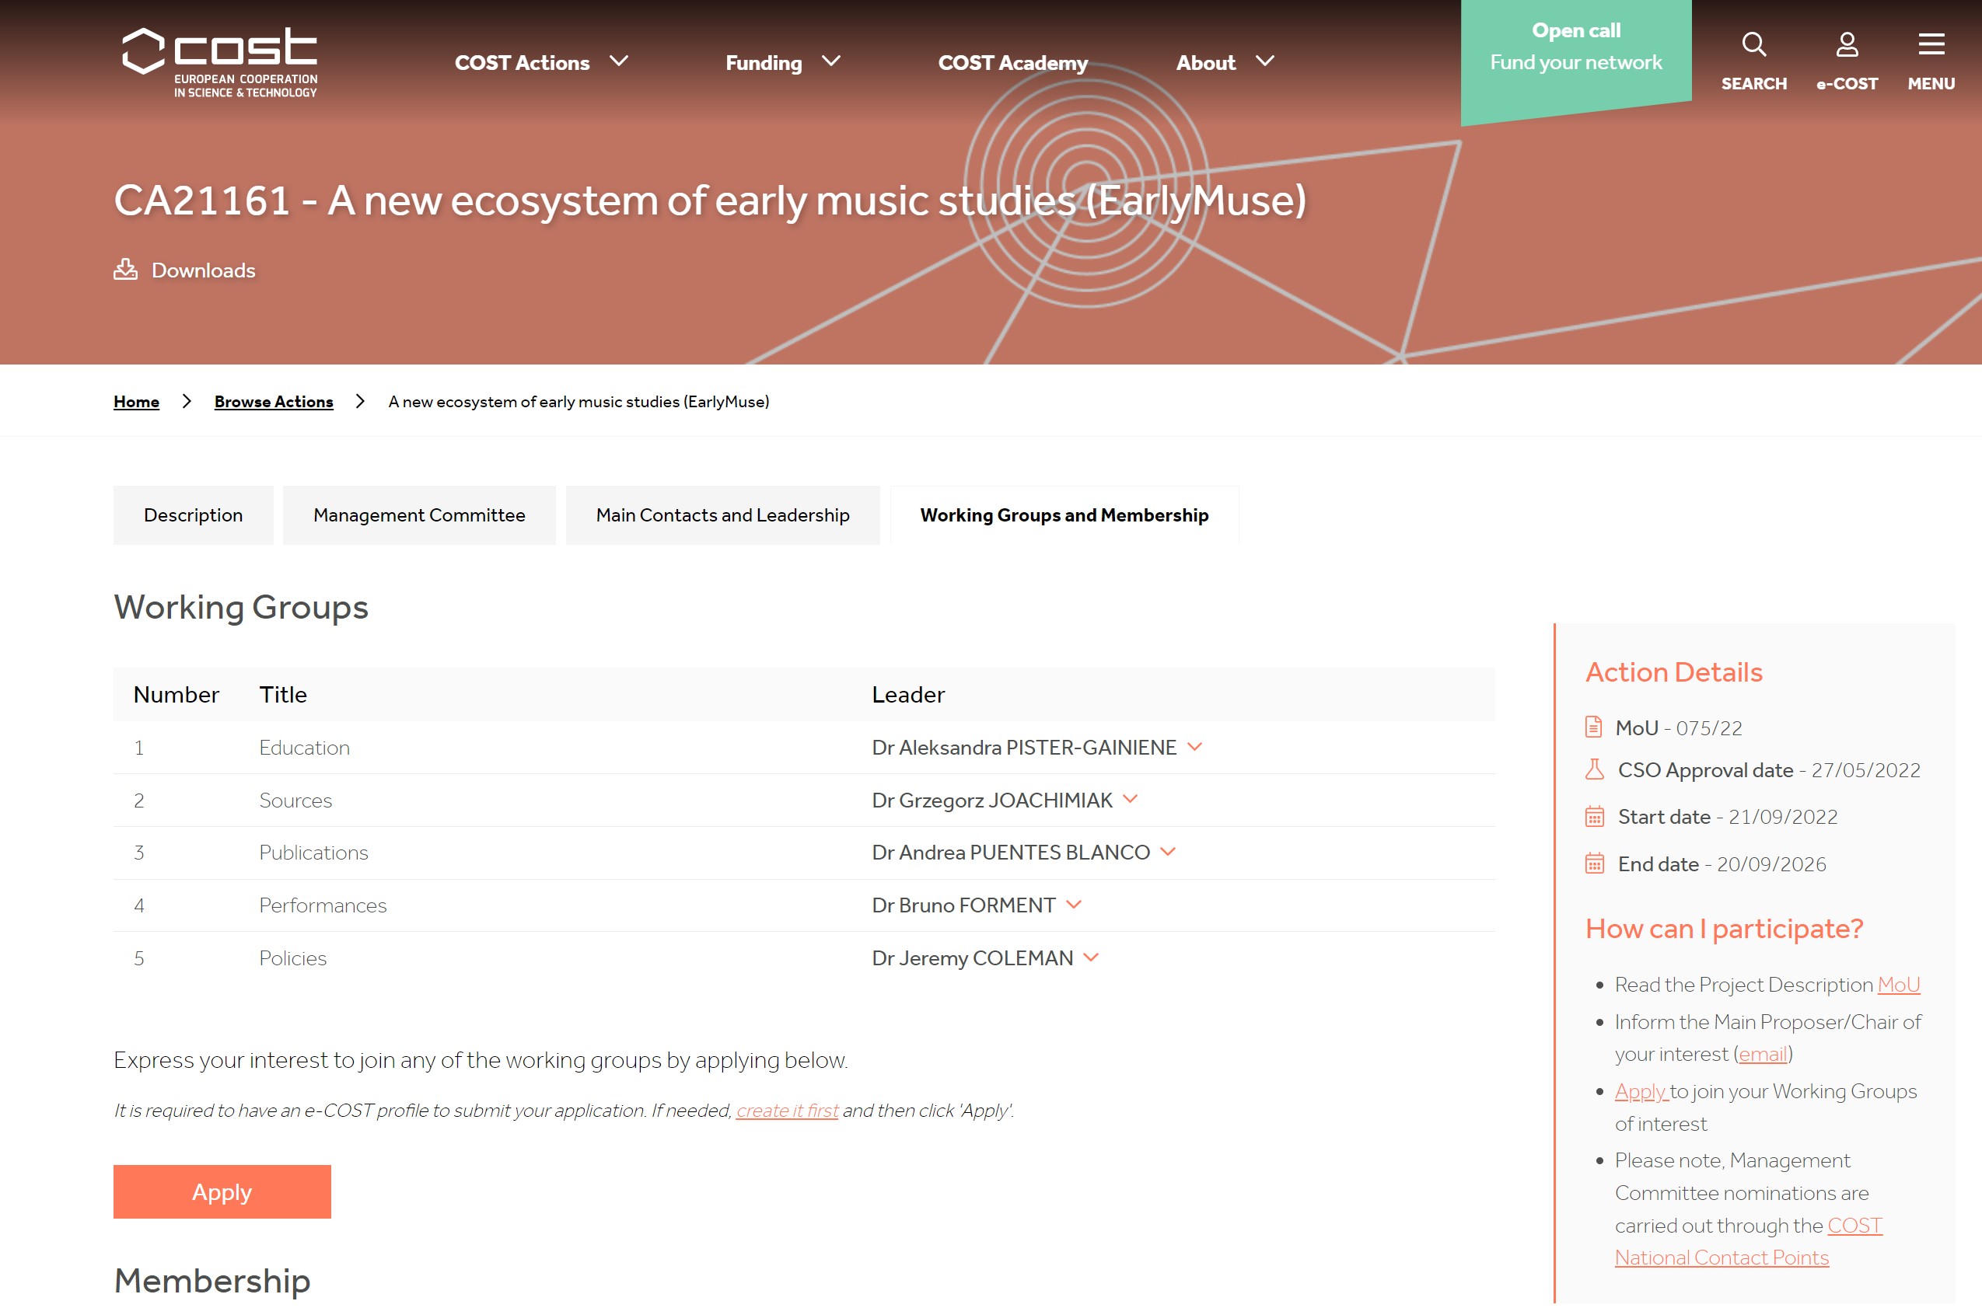Viewport: 1982px width, 1315px height.
Task: Expand the About menu chevron
Action: (x=1264, y=61)
